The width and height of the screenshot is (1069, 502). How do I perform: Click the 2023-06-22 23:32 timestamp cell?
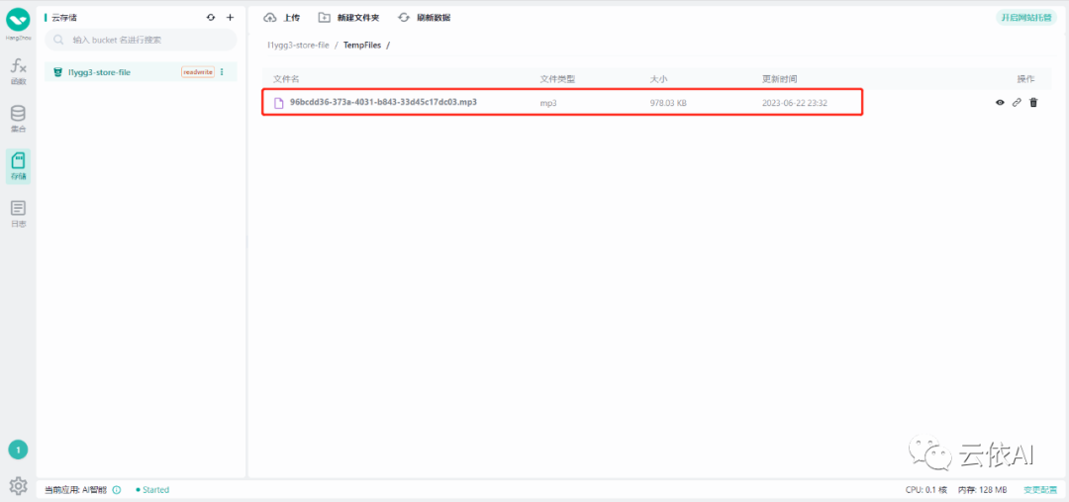coord(795,103)
